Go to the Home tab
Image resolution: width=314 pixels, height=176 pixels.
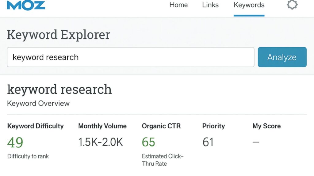[178, 5]
